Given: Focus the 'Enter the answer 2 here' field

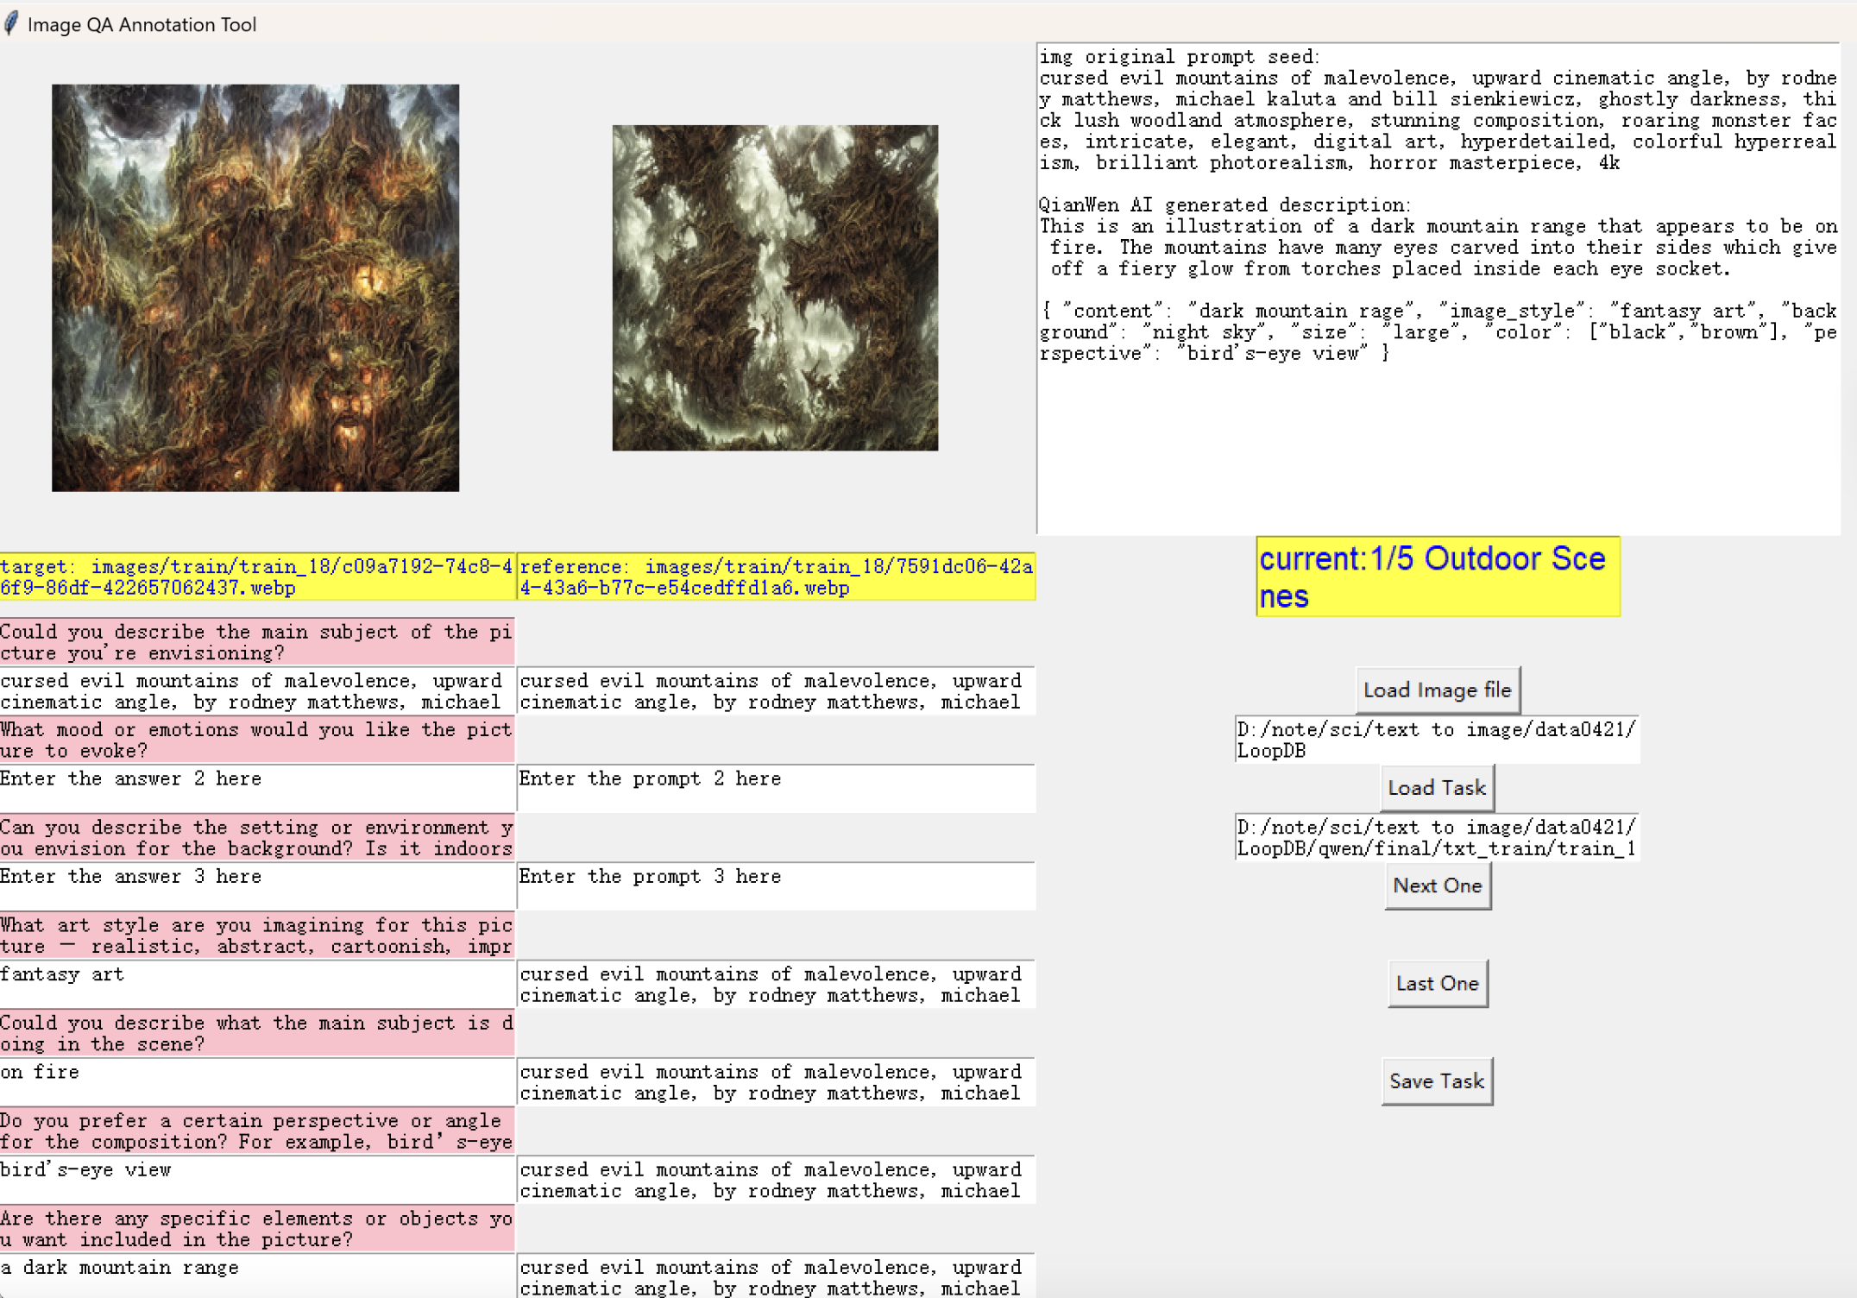Looking at the screenshot, I should pos(257,788).
